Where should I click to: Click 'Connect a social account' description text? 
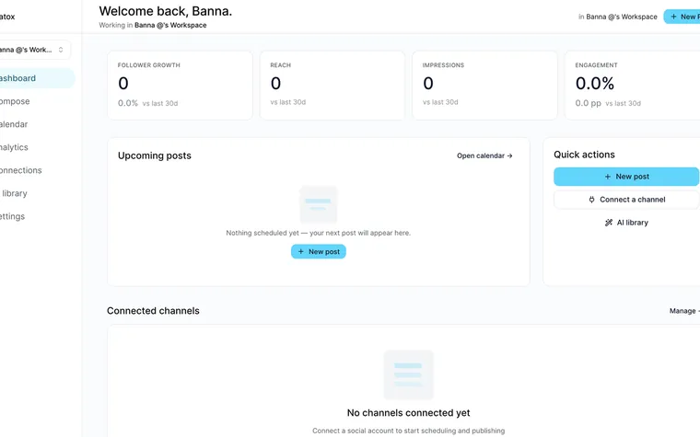[x=408, y=431]
